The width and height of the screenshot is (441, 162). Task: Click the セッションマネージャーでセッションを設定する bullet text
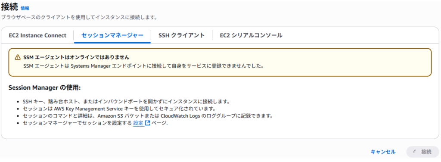pyautogui.click(x=77, y=123)
